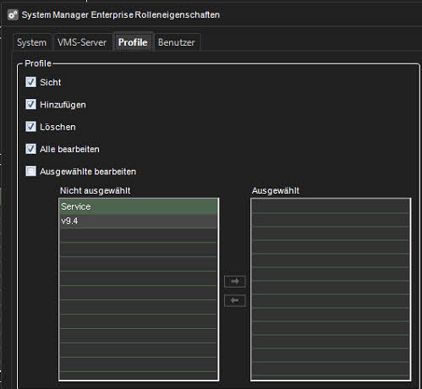Disable the Alle bearbeiten checkbox
Image resolution: width=422 pixels, height=389 pixels.
click(30, 149)
